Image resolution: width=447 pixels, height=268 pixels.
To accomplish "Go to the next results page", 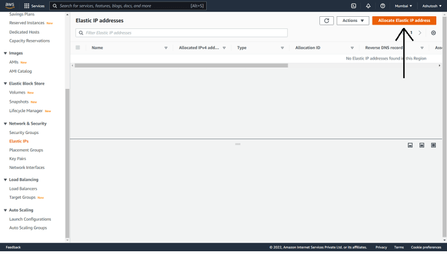I will tap(420, 33).
